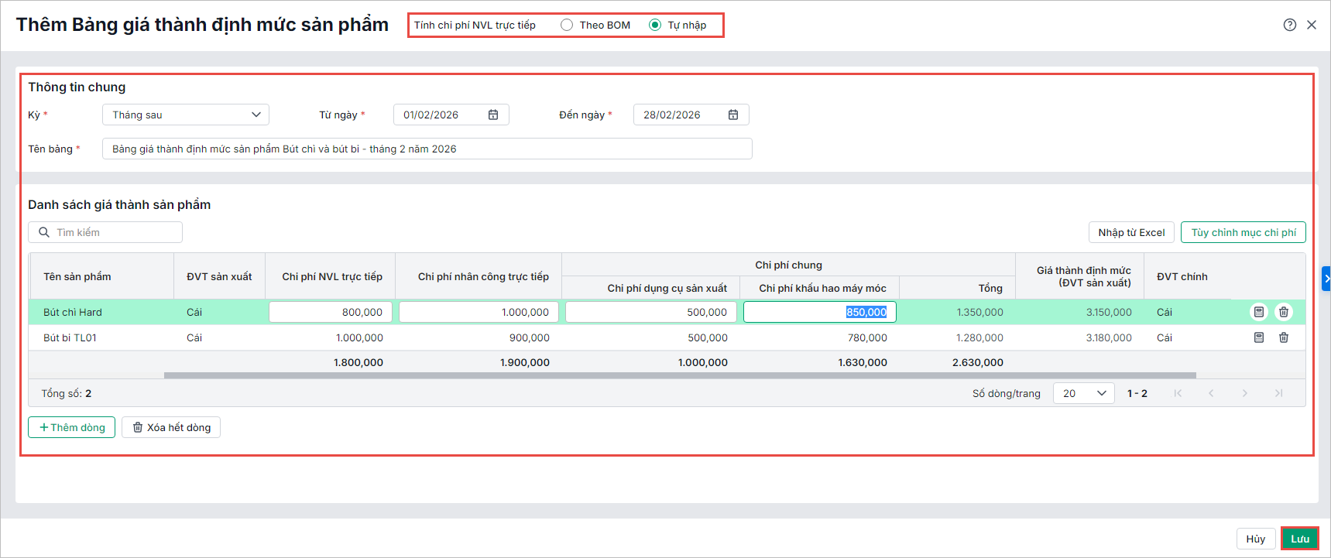Click Tùy chỉnh mục chi phí button
1331x558 pixels.
tap(1243, 232)
